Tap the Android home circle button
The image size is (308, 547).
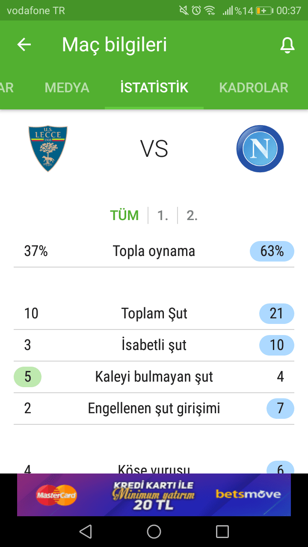(x=154, y=531)
